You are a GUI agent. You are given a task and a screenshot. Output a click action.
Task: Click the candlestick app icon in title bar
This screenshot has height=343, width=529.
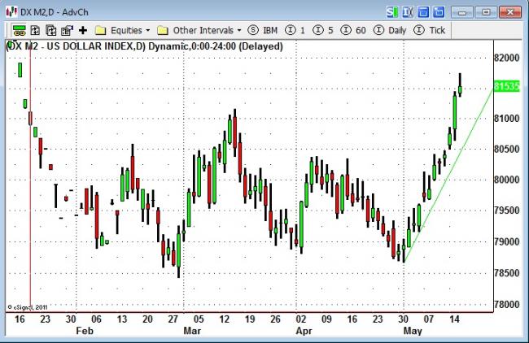click(11, 12)
